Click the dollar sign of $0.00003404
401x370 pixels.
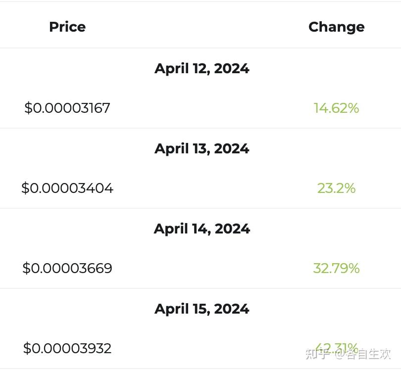pos(25,188)
